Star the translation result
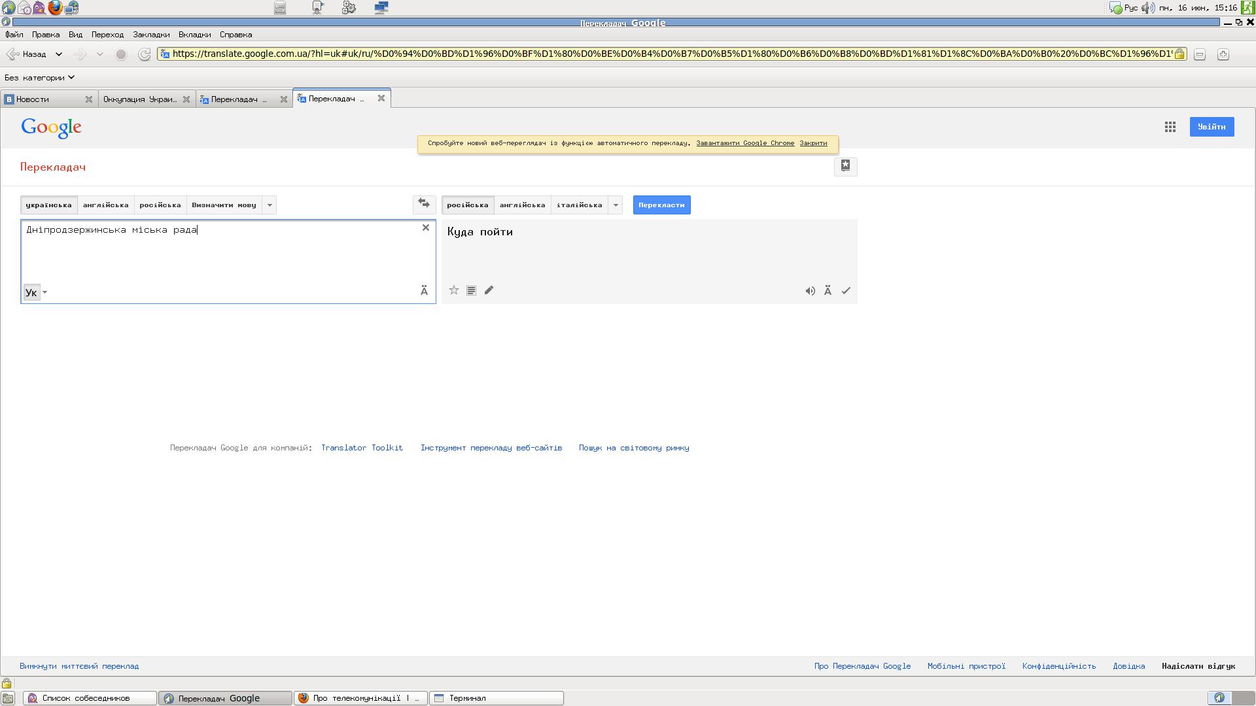This screenshot has height=706, width=1256. click(454, 290)
